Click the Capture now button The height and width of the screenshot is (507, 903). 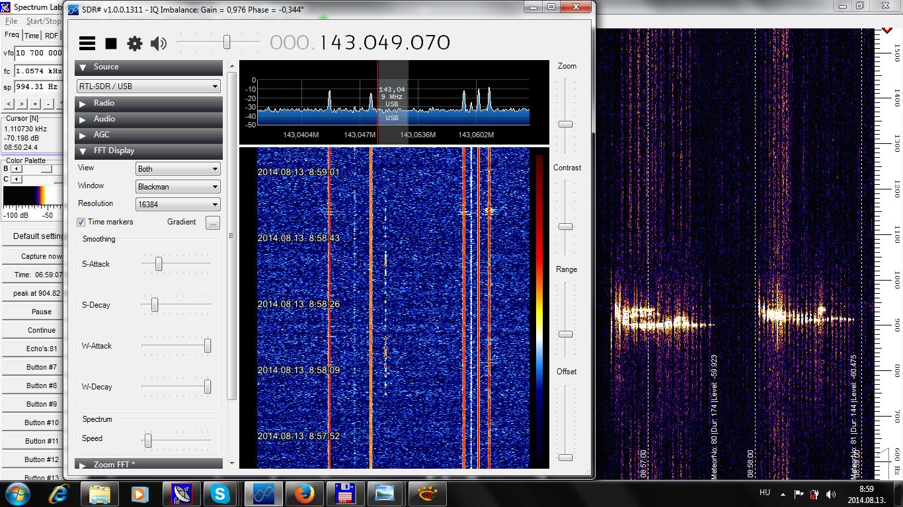(x=41, y=256)
